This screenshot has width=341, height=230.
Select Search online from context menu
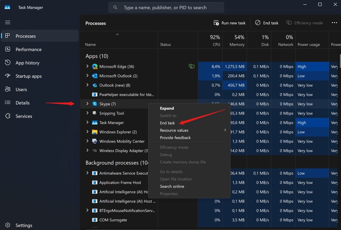172,186
